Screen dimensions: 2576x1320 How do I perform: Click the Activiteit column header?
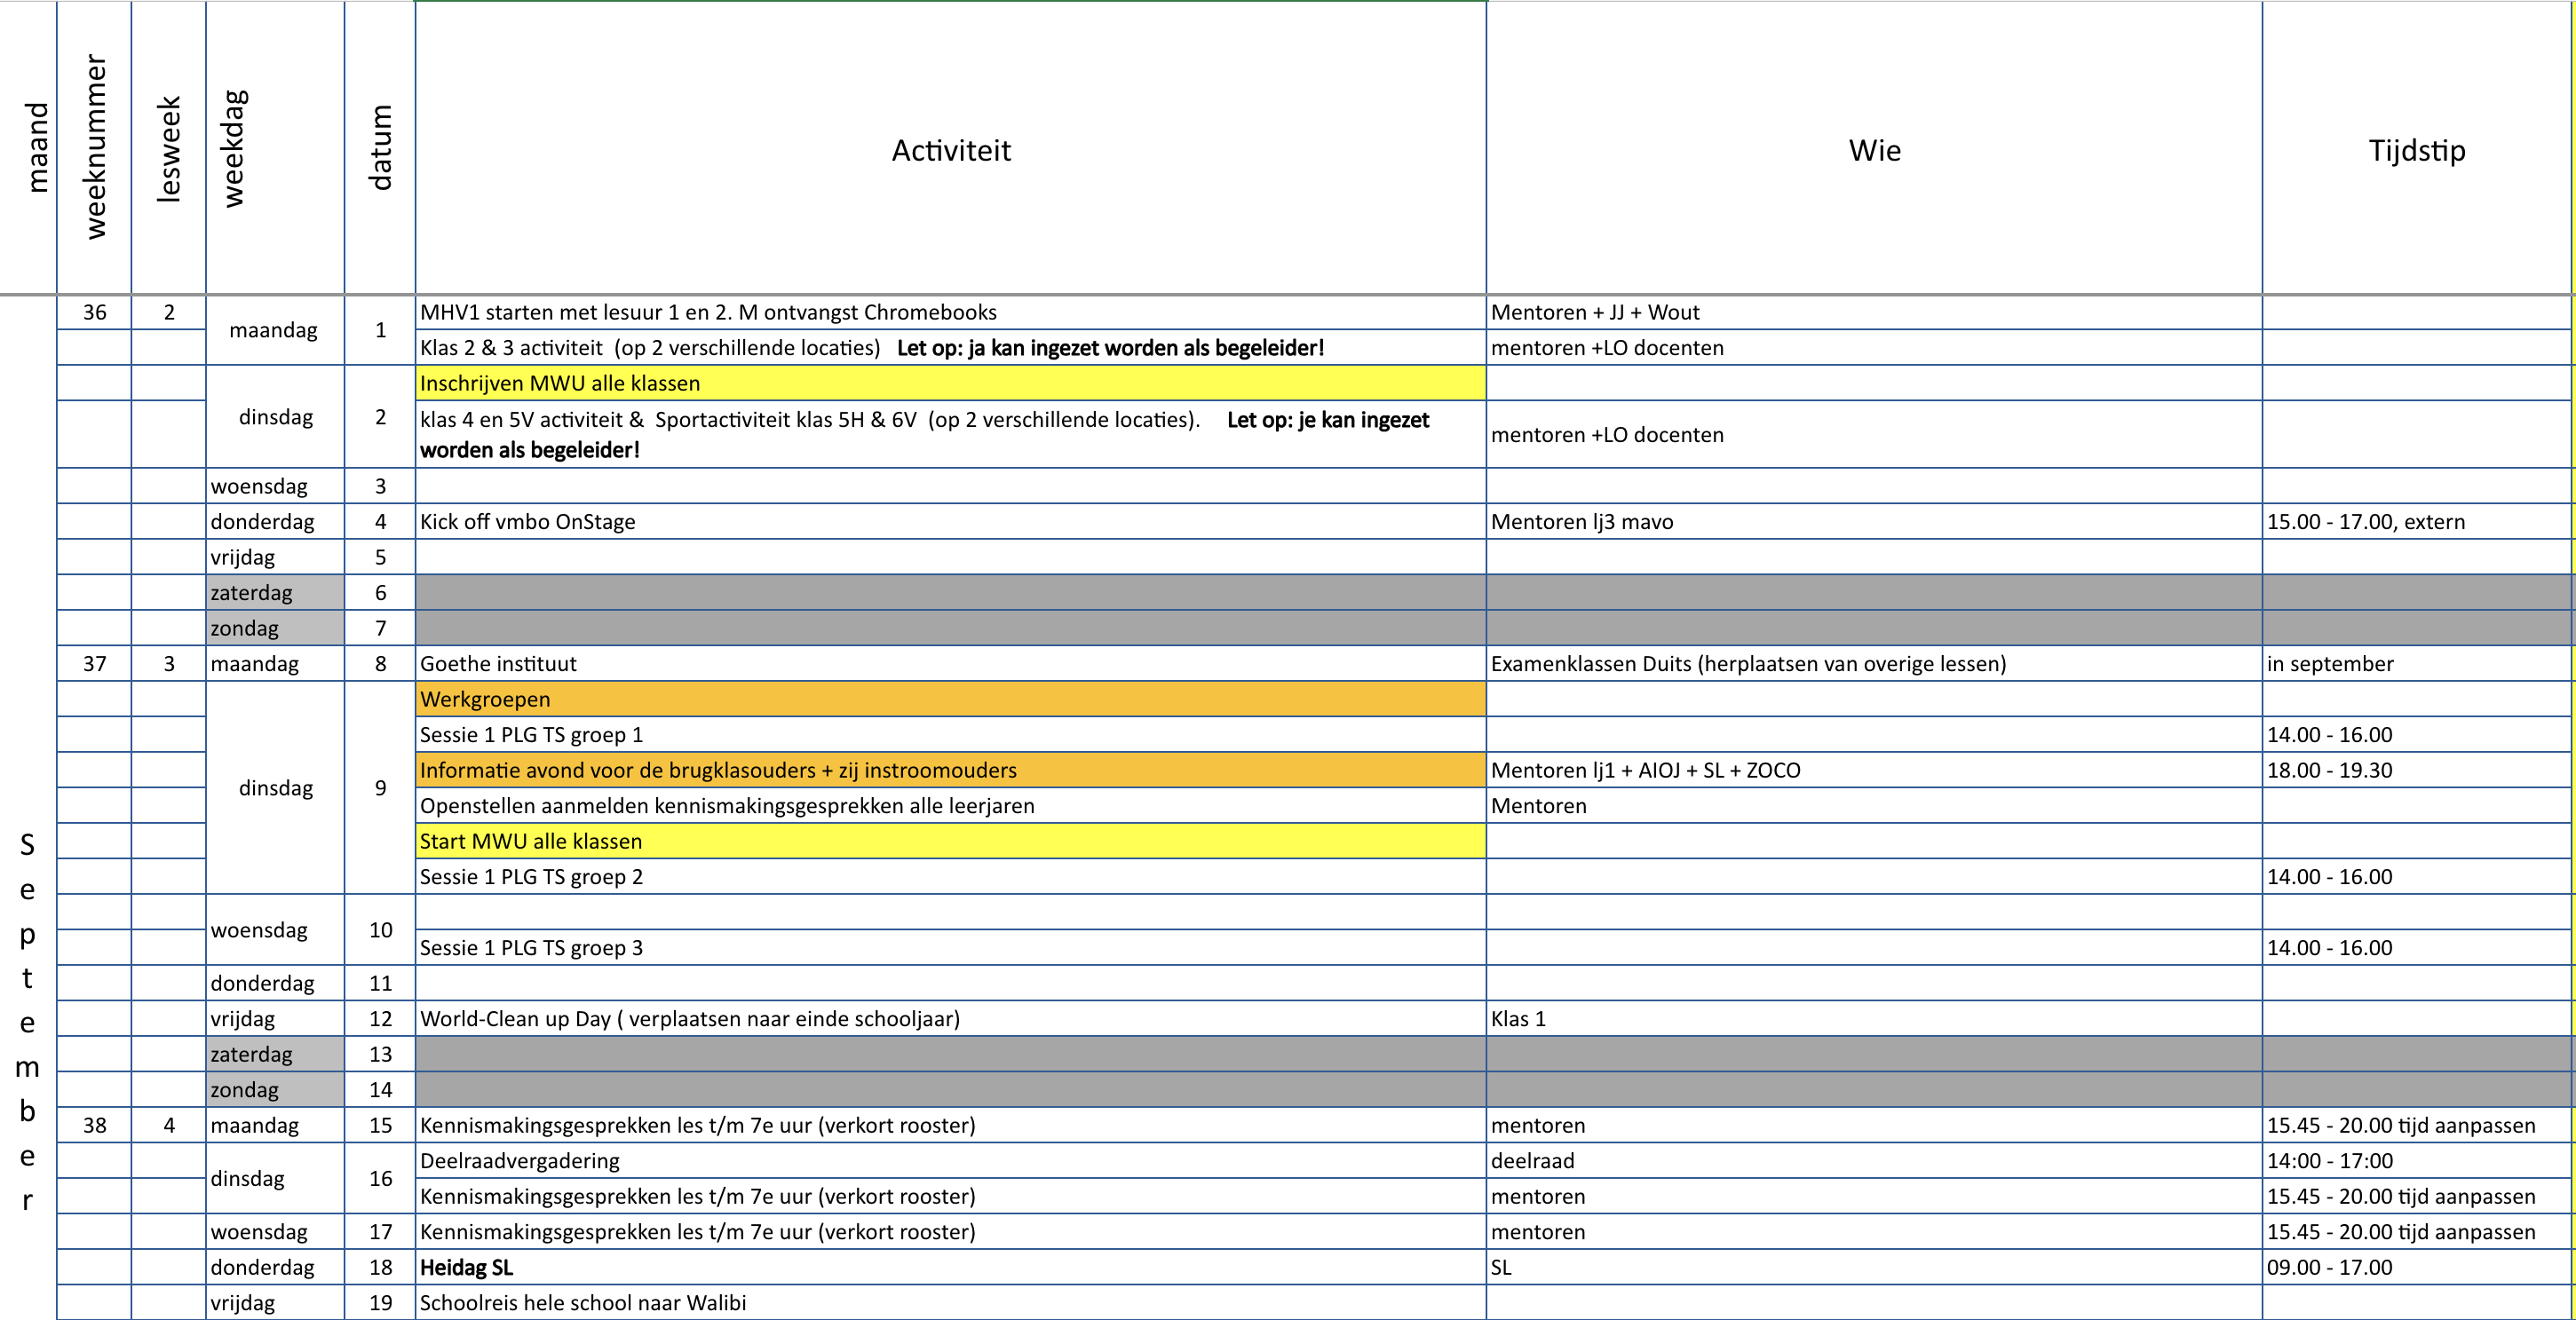950,150
